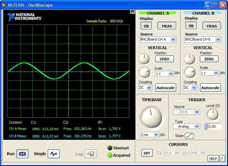The height and width of the screenshot is (166, 228).
Task: Minimize the NI ELVIS Oscilloscope window
Action: (x=208, y=5)
